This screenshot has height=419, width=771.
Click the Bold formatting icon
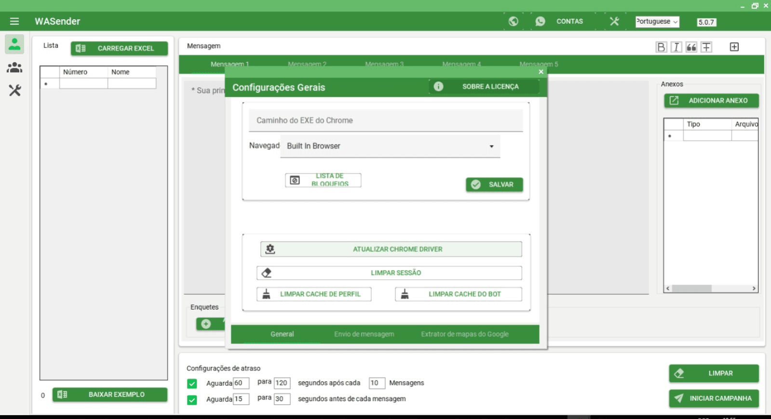(661, 47)
